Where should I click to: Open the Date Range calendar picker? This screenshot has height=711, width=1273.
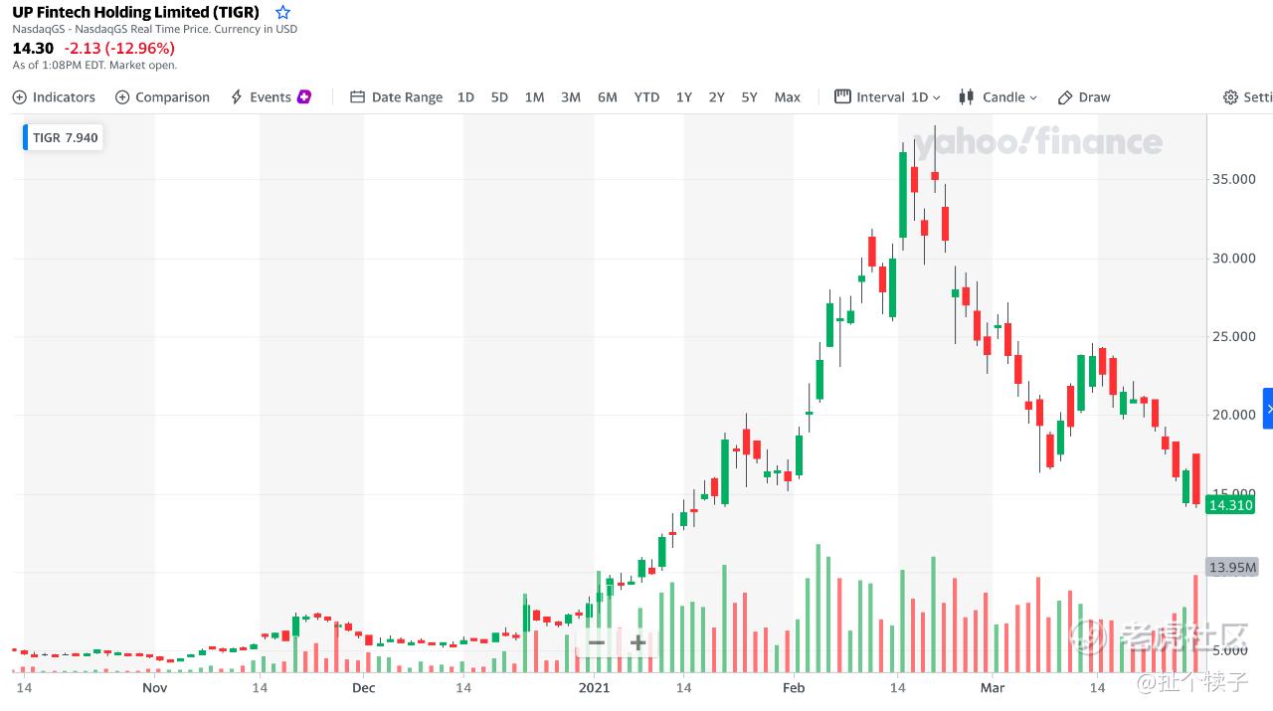tap(397, 96)
